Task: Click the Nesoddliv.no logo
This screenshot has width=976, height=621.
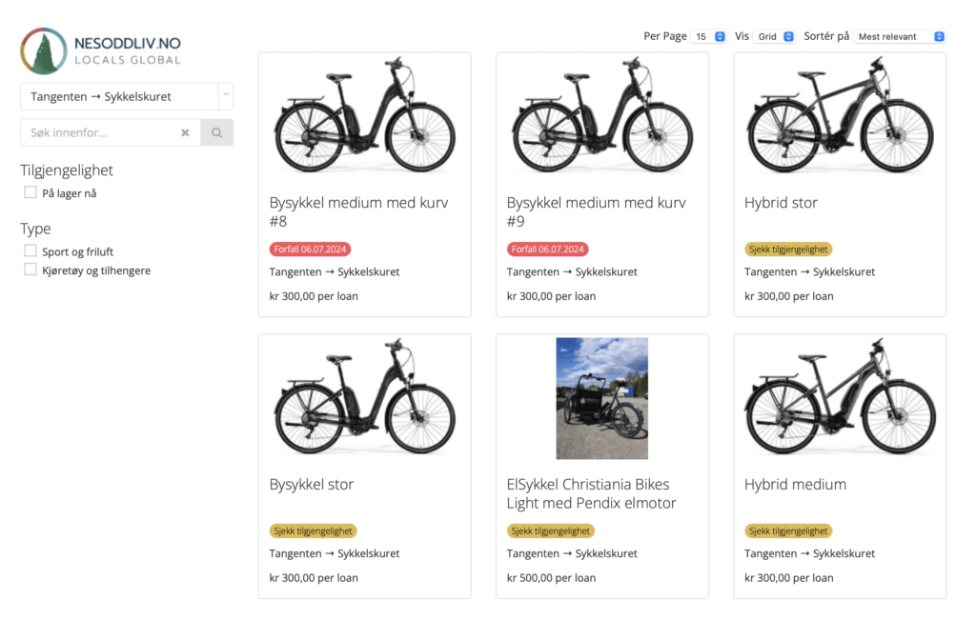Action: (x=101, y=51)
